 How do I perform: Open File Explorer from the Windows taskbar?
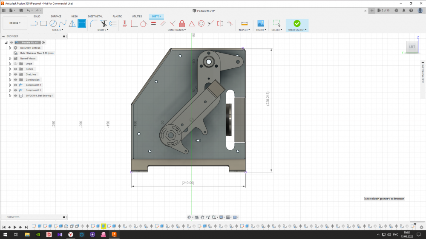[x=26, y=234]
